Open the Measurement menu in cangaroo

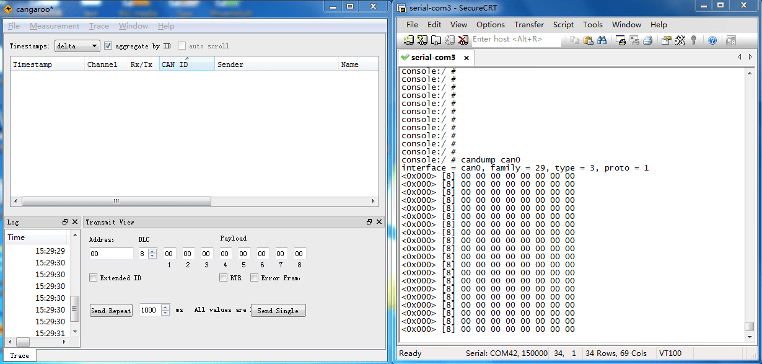(55, 26)
